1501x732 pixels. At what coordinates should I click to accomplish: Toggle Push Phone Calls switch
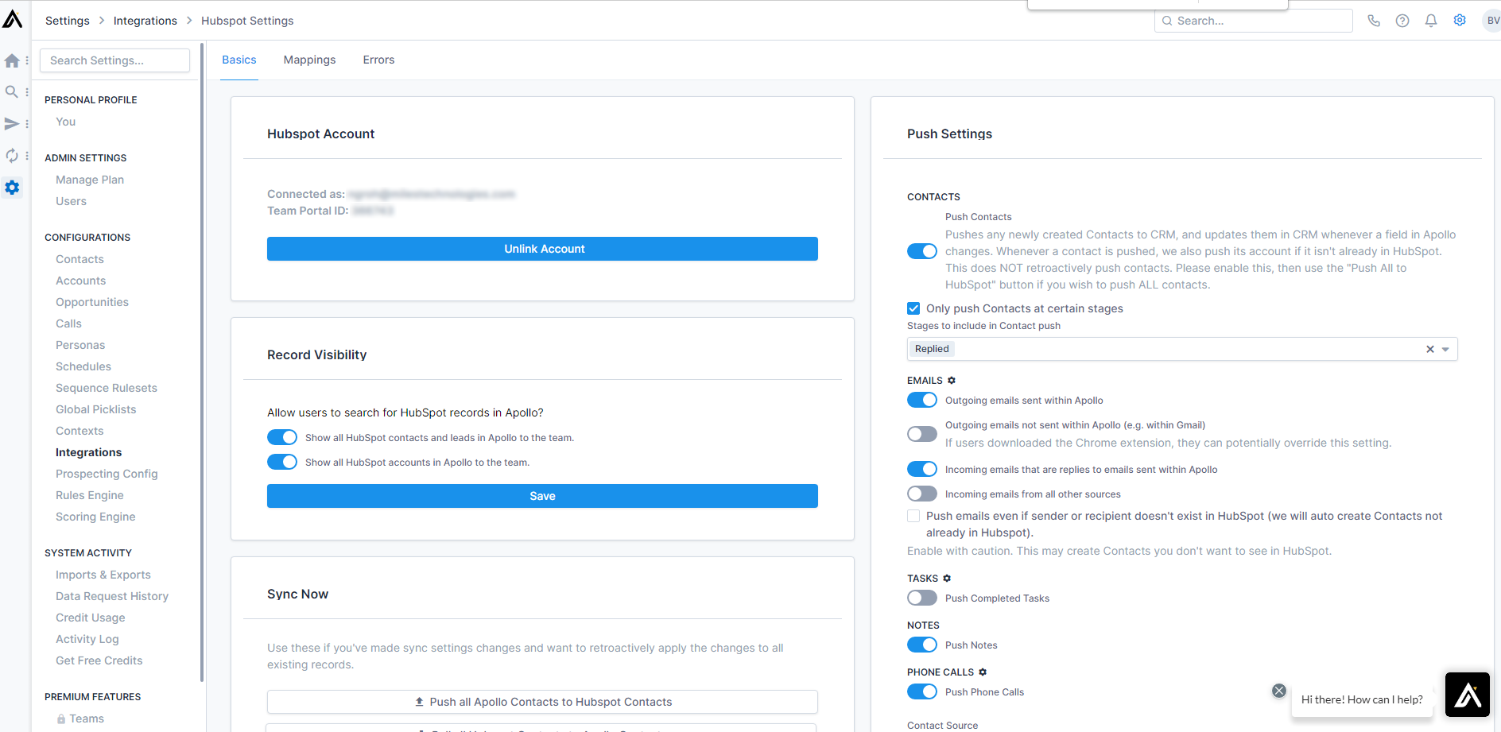click(922, 691)
